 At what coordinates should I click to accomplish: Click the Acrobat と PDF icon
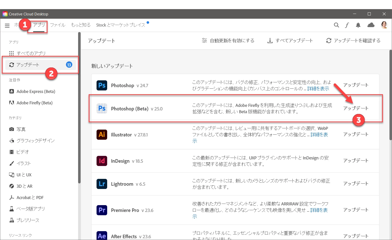pyautogui.click(x=12, y=197)
